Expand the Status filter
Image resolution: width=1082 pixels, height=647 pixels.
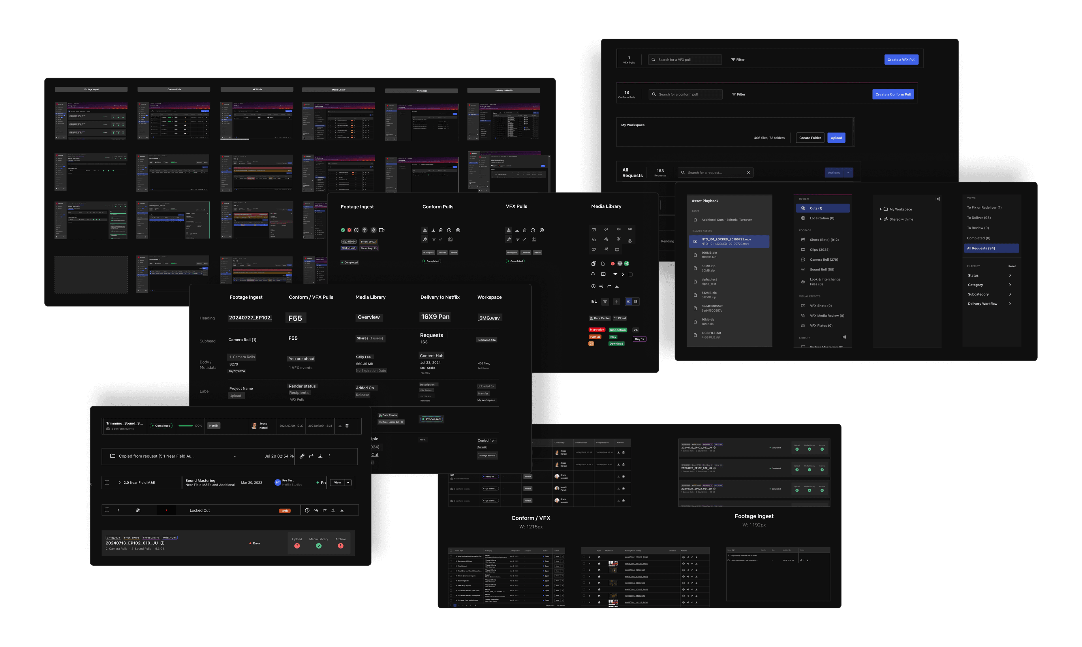[x=1010, y=276]
